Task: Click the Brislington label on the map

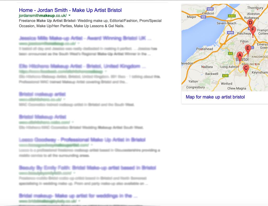Action: (x=250, y=64)
